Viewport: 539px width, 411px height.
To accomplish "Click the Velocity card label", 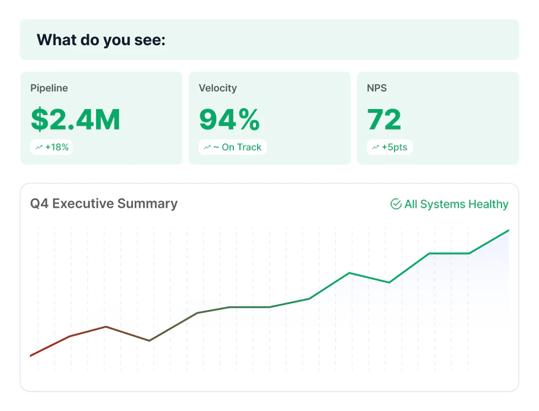I will [217, 88].
